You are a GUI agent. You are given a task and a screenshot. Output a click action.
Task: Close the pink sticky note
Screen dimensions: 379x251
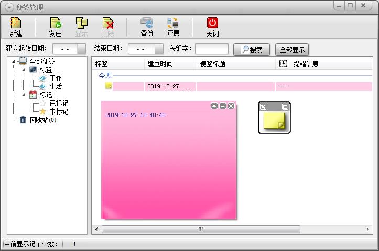click(x=231, y=106)
